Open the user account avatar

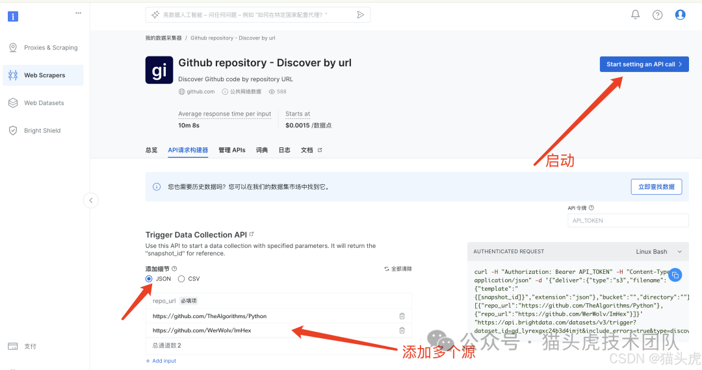click(680, 15)
